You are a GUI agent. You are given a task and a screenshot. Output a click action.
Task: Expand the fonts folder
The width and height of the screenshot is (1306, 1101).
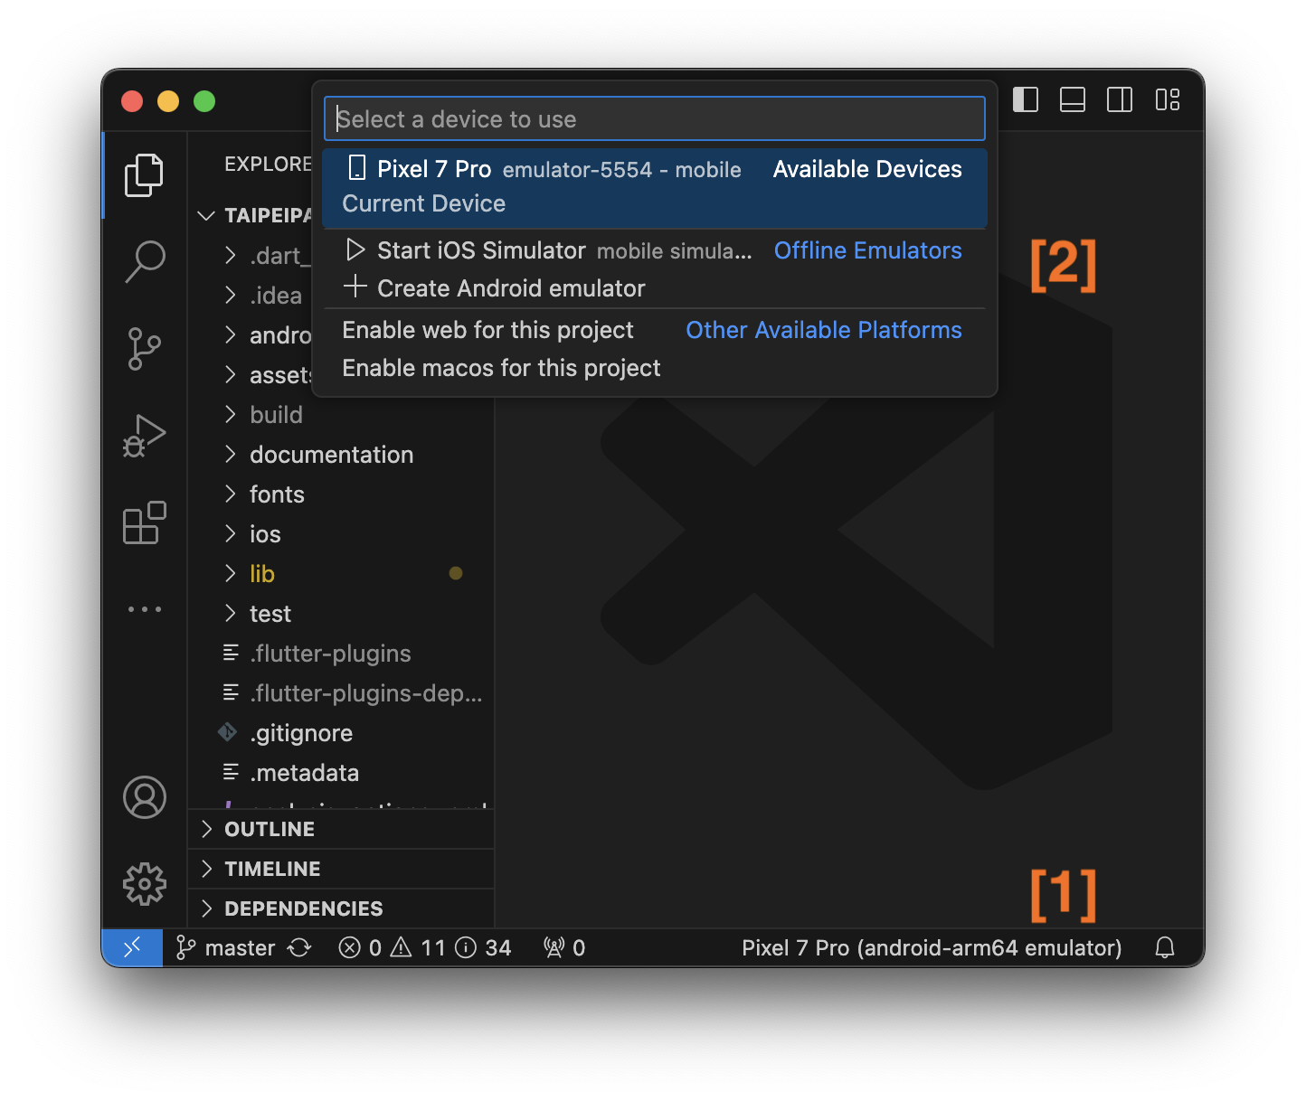tap(342, 494)
